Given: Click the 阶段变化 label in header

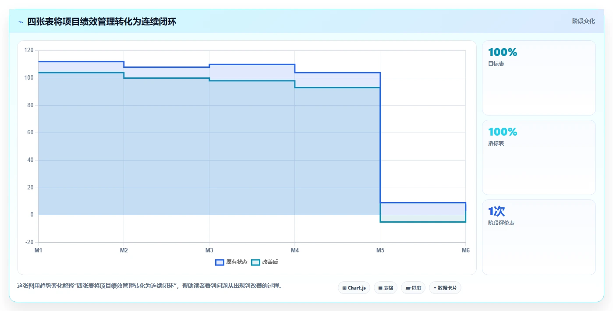Looking at the screenshot, I should 583,21.
